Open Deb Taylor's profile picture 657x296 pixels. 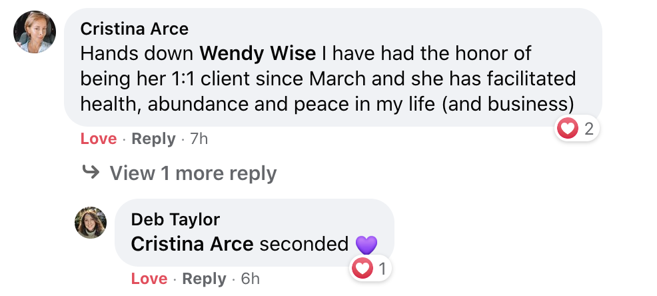tap(91, 223)
